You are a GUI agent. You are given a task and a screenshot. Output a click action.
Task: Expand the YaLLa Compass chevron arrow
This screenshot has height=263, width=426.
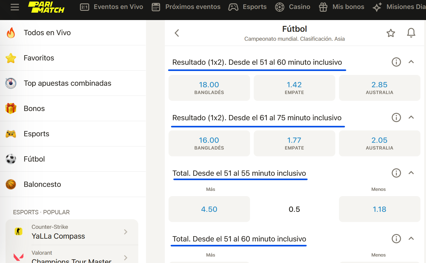126,232
